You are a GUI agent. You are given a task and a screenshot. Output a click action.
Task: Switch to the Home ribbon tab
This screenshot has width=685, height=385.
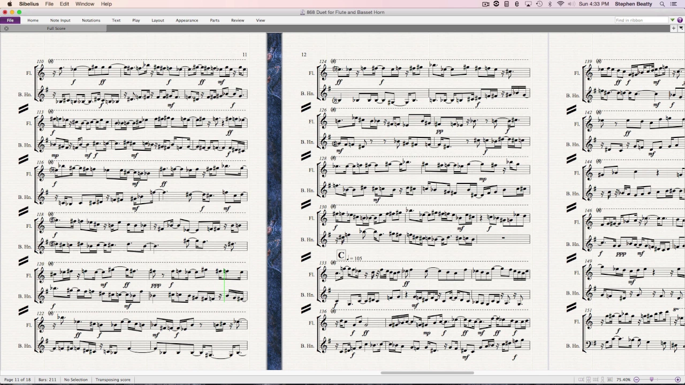pos(33,20)
